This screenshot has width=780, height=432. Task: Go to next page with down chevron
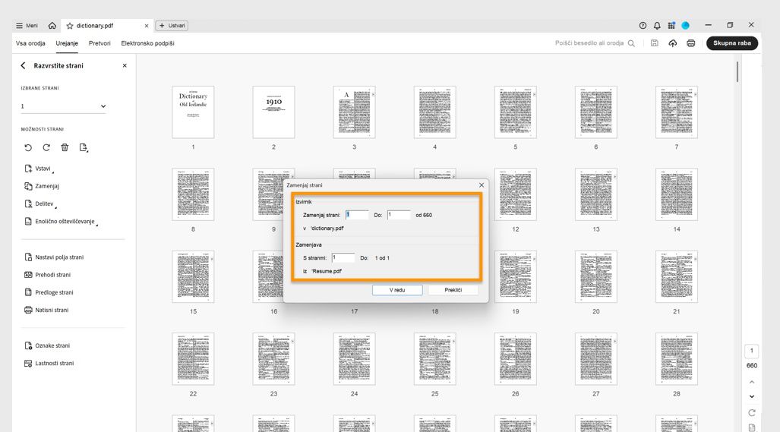[752, 397]
